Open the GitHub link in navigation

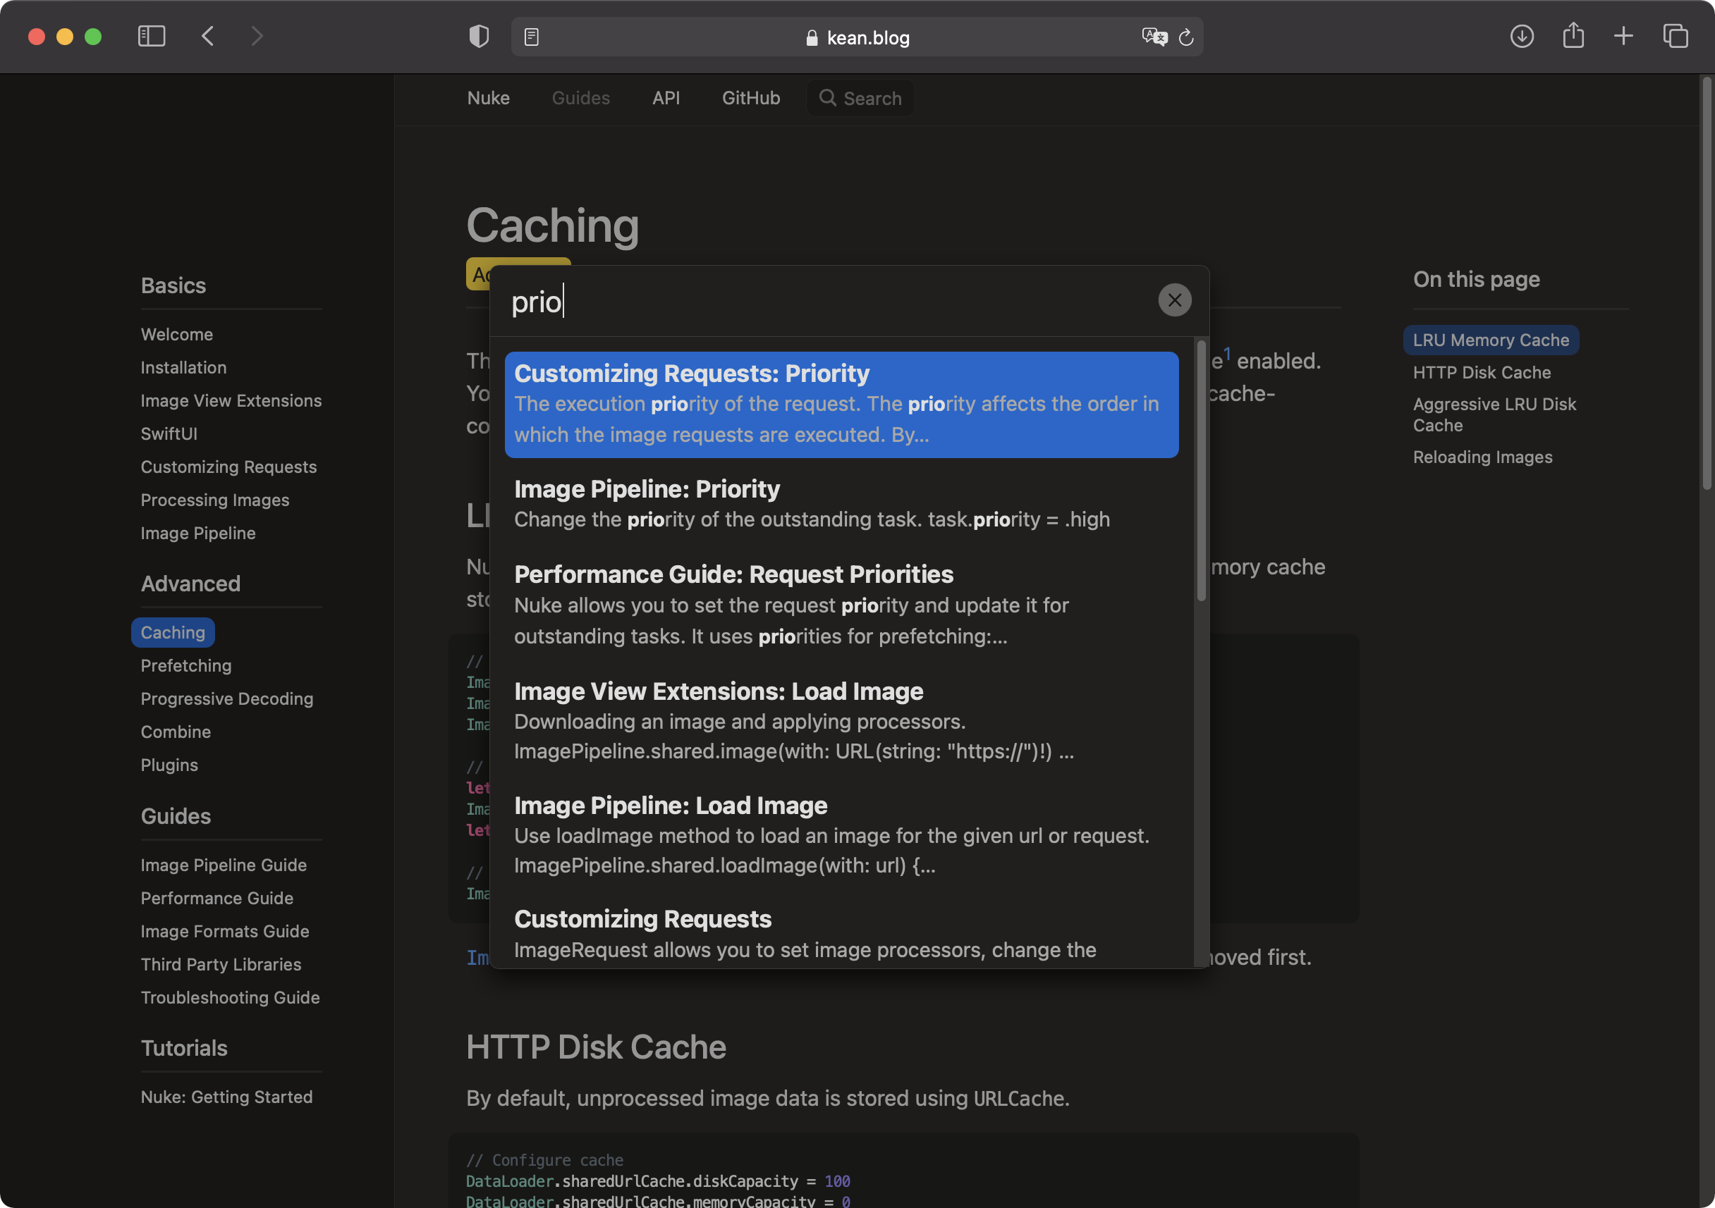751,98
